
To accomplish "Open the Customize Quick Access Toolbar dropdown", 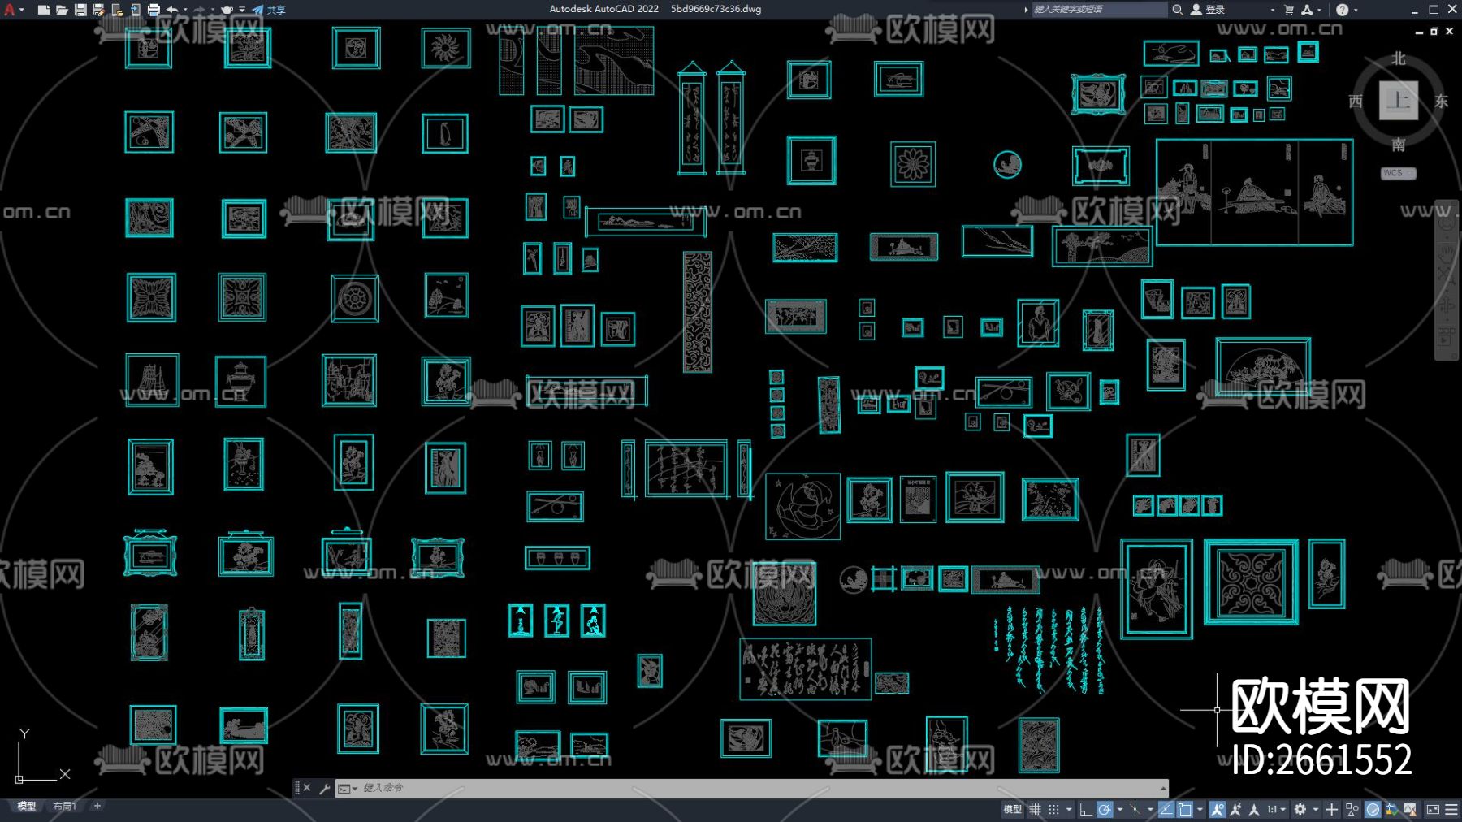I will (242, 10).
